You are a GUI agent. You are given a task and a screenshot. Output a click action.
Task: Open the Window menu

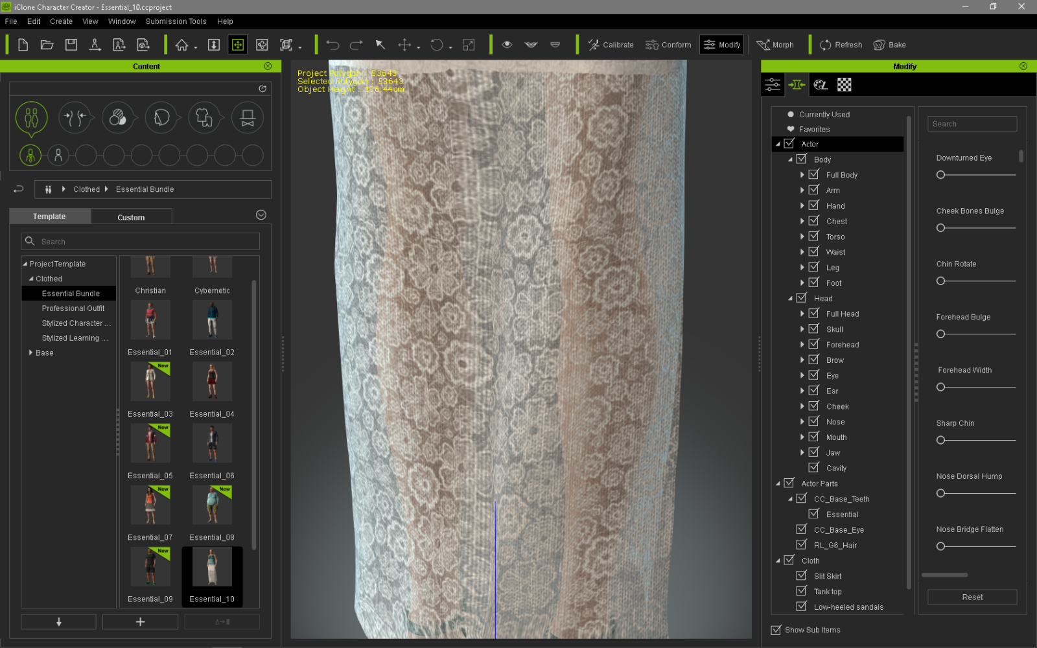pos(122,21)
